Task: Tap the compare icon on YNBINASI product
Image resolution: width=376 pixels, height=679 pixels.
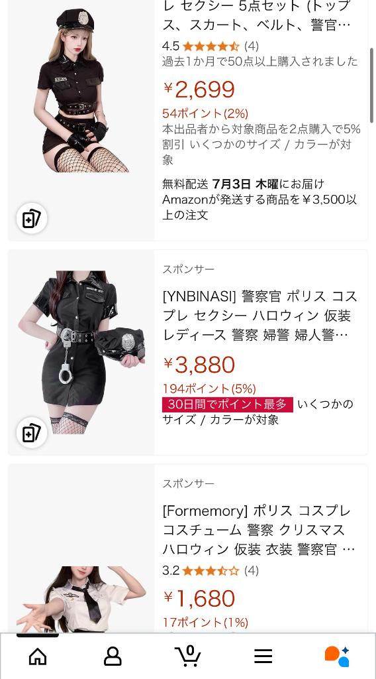Action: coord(32,432)
